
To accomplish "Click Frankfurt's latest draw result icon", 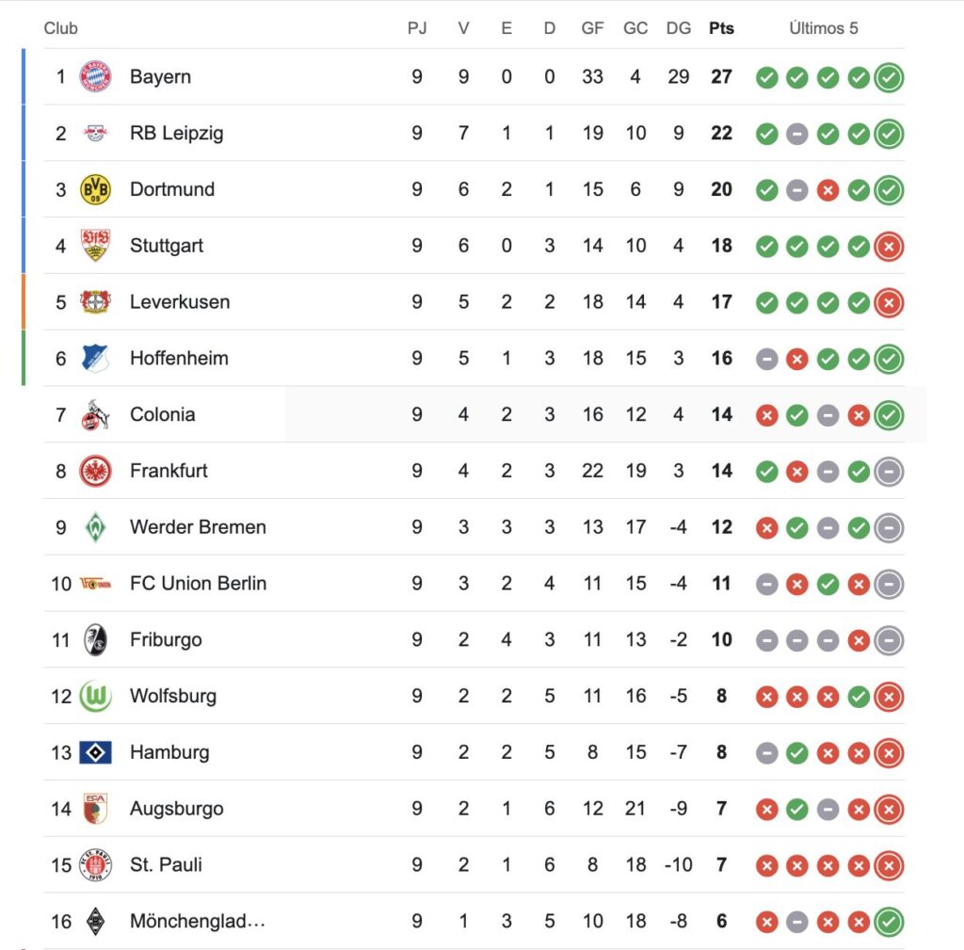I will (x=889, y=472).
